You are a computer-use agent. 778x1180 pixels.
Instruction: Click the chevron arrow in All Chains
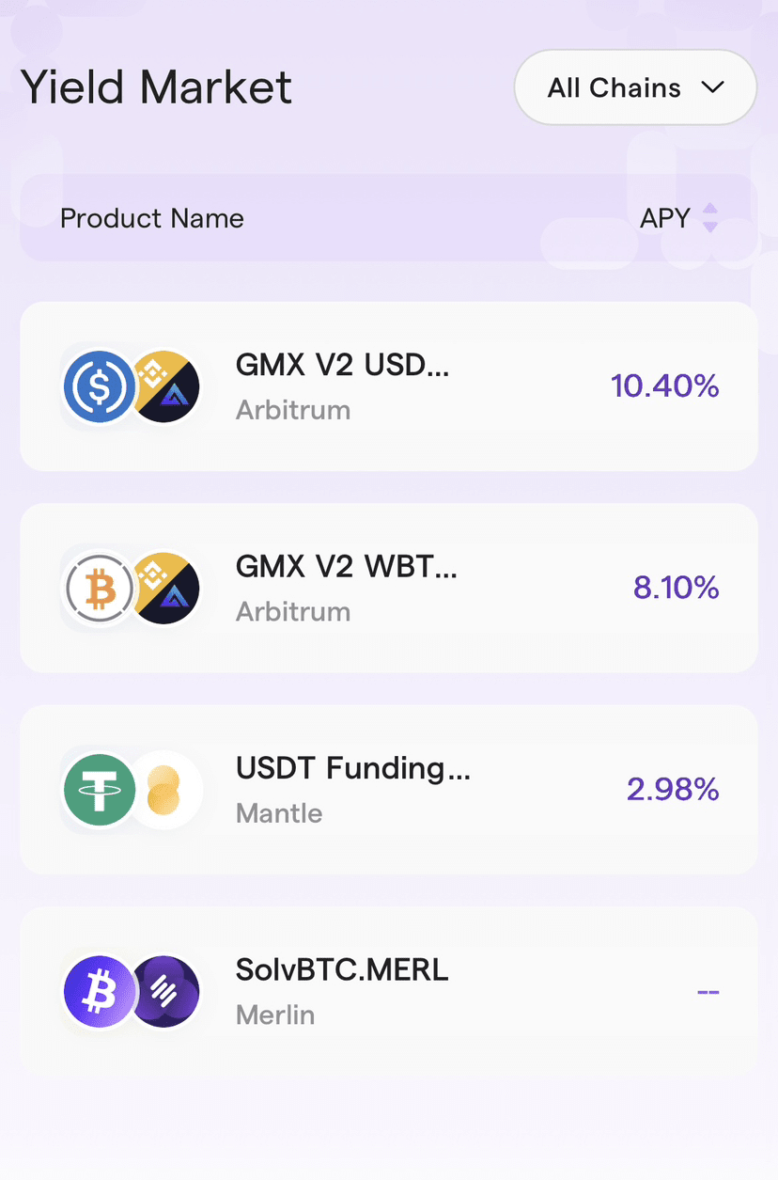pyautogui.click(x=713, y=87)
